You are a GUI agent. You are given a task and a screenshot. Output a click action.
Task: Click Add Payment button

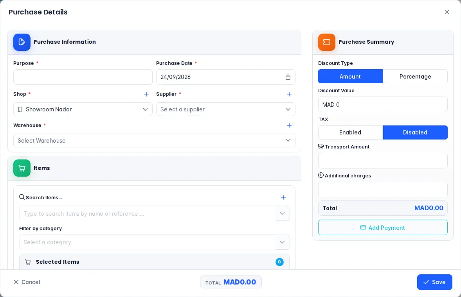[383, 227]
